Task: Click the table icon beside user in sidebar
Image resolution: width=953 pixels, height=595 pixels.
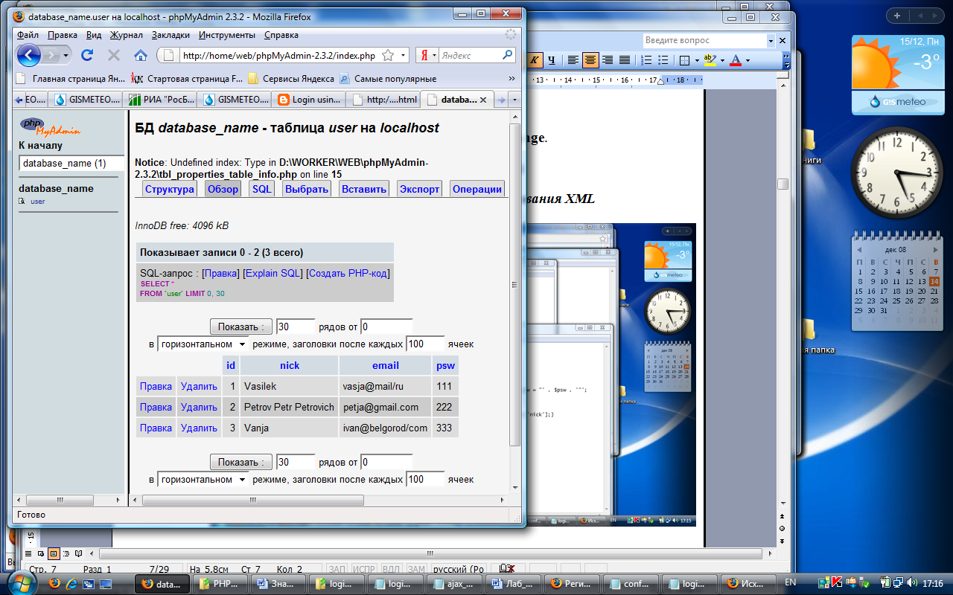Action: point(22,202)
